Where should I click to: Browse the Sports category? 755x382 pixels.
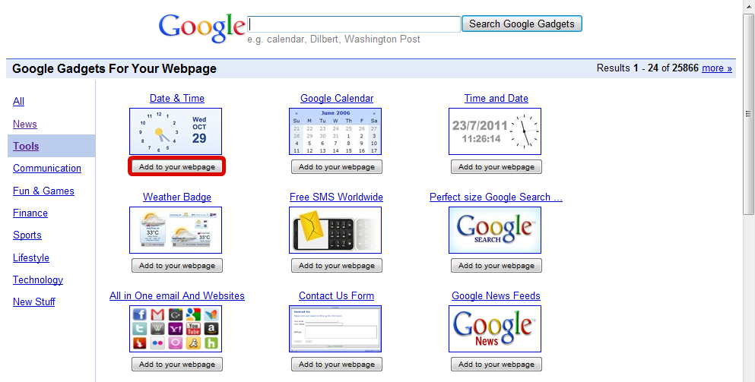point(27,235)
